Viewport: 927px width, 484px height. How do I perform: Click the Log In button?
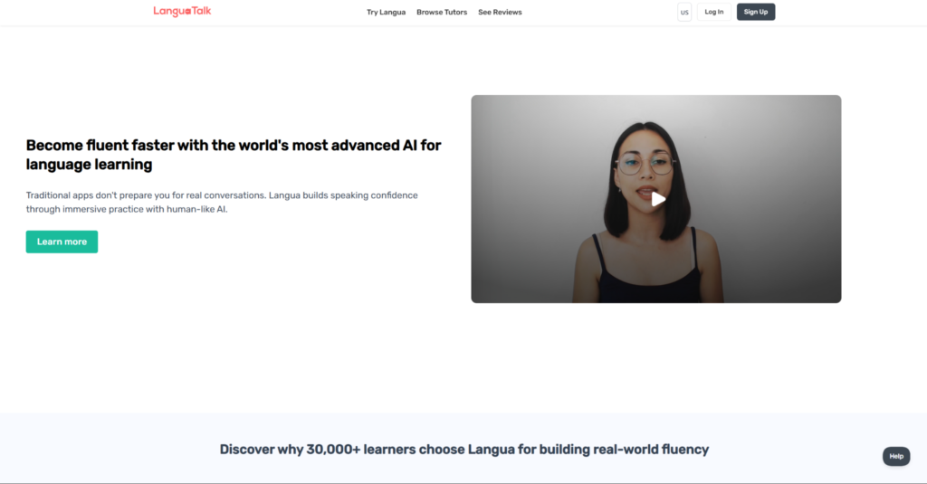point(713,12)
